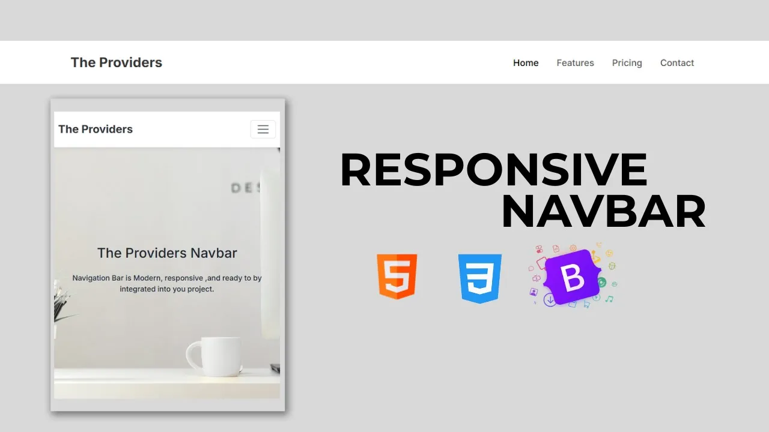Select the Features menu item

coord(575,62)
